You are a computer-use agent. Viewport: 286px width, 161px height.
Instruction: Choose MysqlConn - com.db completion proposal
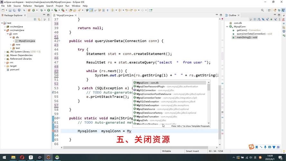coord(170,83)
